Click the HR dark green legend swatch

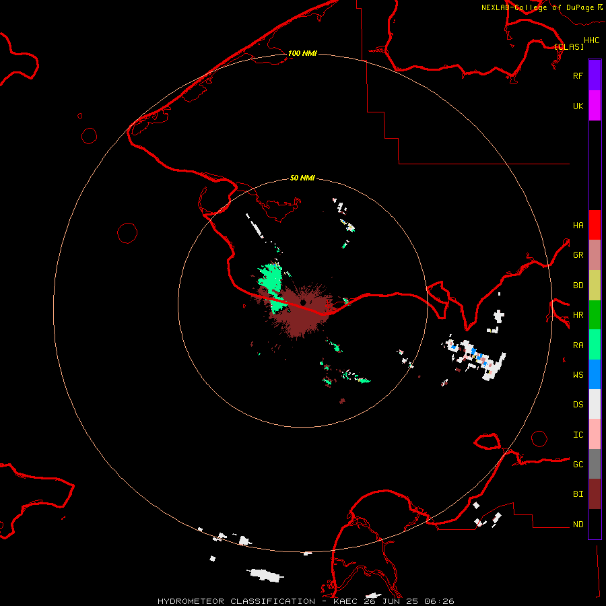click(x=595, y=315)
